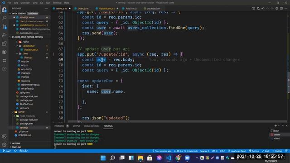This screenshot has height=163, width=290.
Task: Click line number 73 in the gutter
Action: [x=61, y=81]
